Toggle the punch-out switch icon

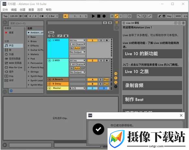click(x=150, y=16)
